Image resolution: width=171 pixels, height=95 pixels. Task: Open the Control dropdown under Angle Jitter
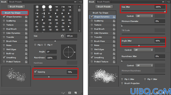click(x=143, y=50)
